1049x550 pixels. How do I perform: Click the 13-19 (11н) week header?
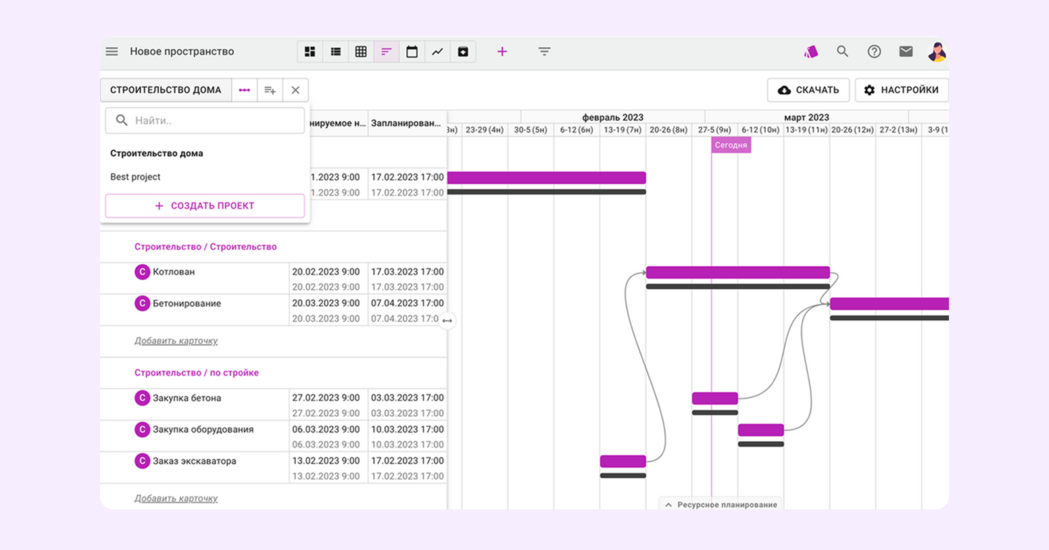pos(806,130)
